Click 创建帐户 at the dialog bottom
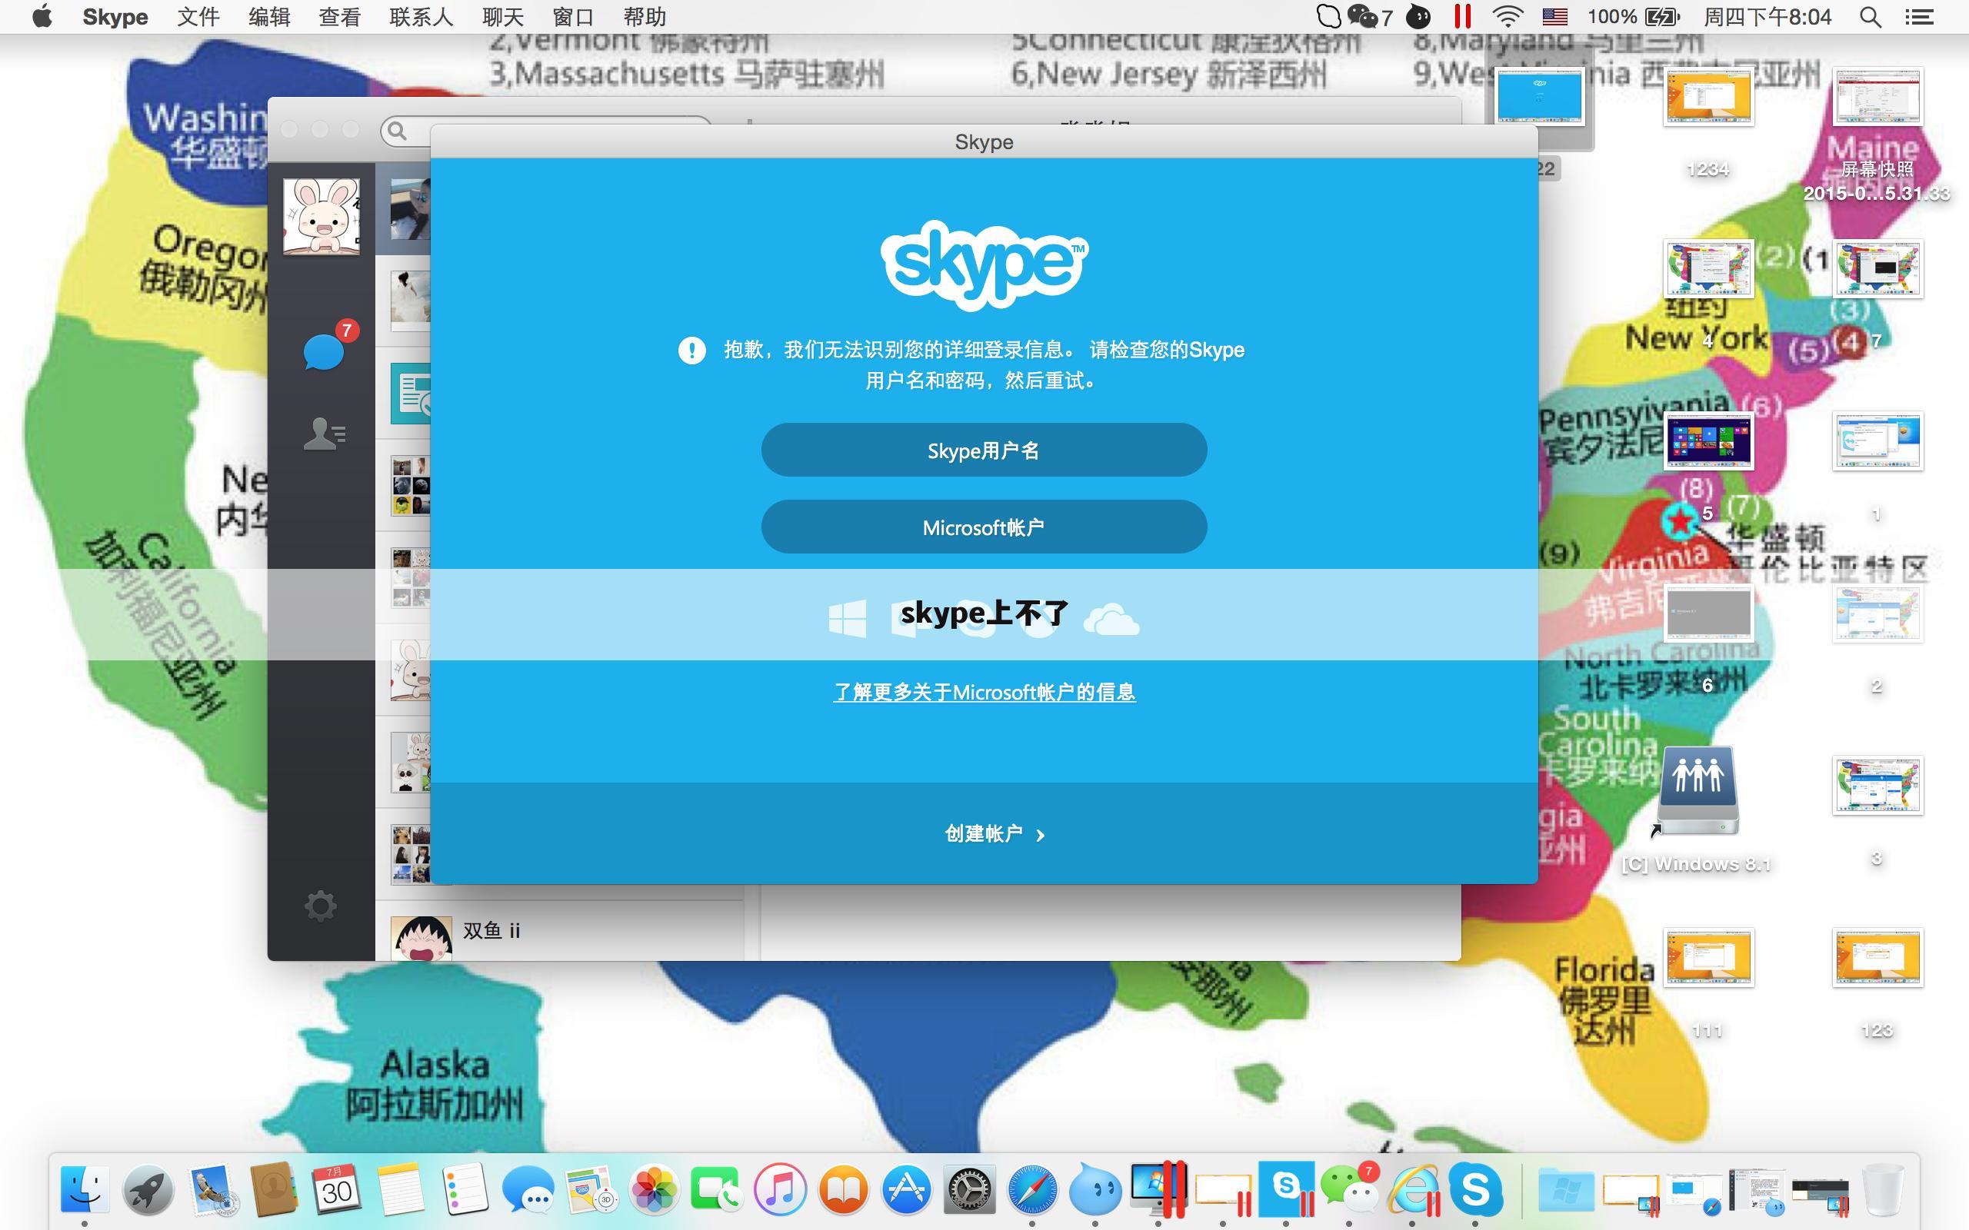 click(994, 834)
